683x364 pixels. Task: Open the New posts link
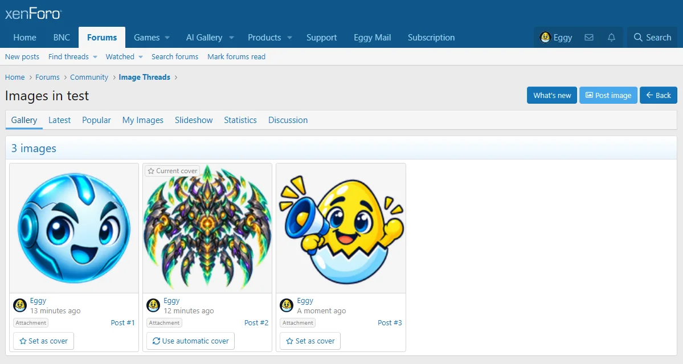22,56
